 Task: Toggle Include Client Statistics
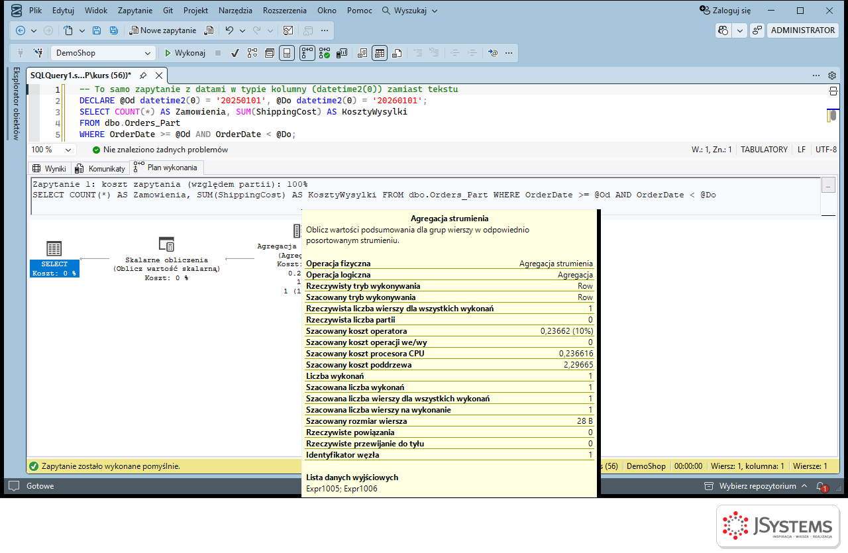tap(343, 53)
